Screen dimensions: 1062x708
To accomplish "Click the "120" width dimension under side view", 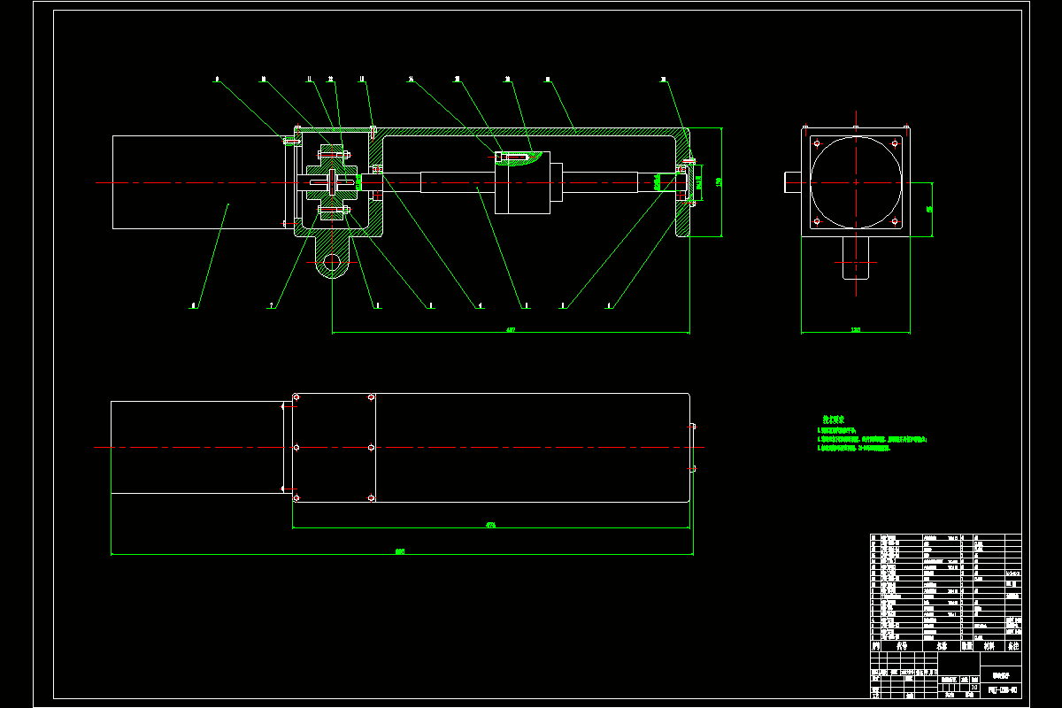I will click(x=856, y=330).
